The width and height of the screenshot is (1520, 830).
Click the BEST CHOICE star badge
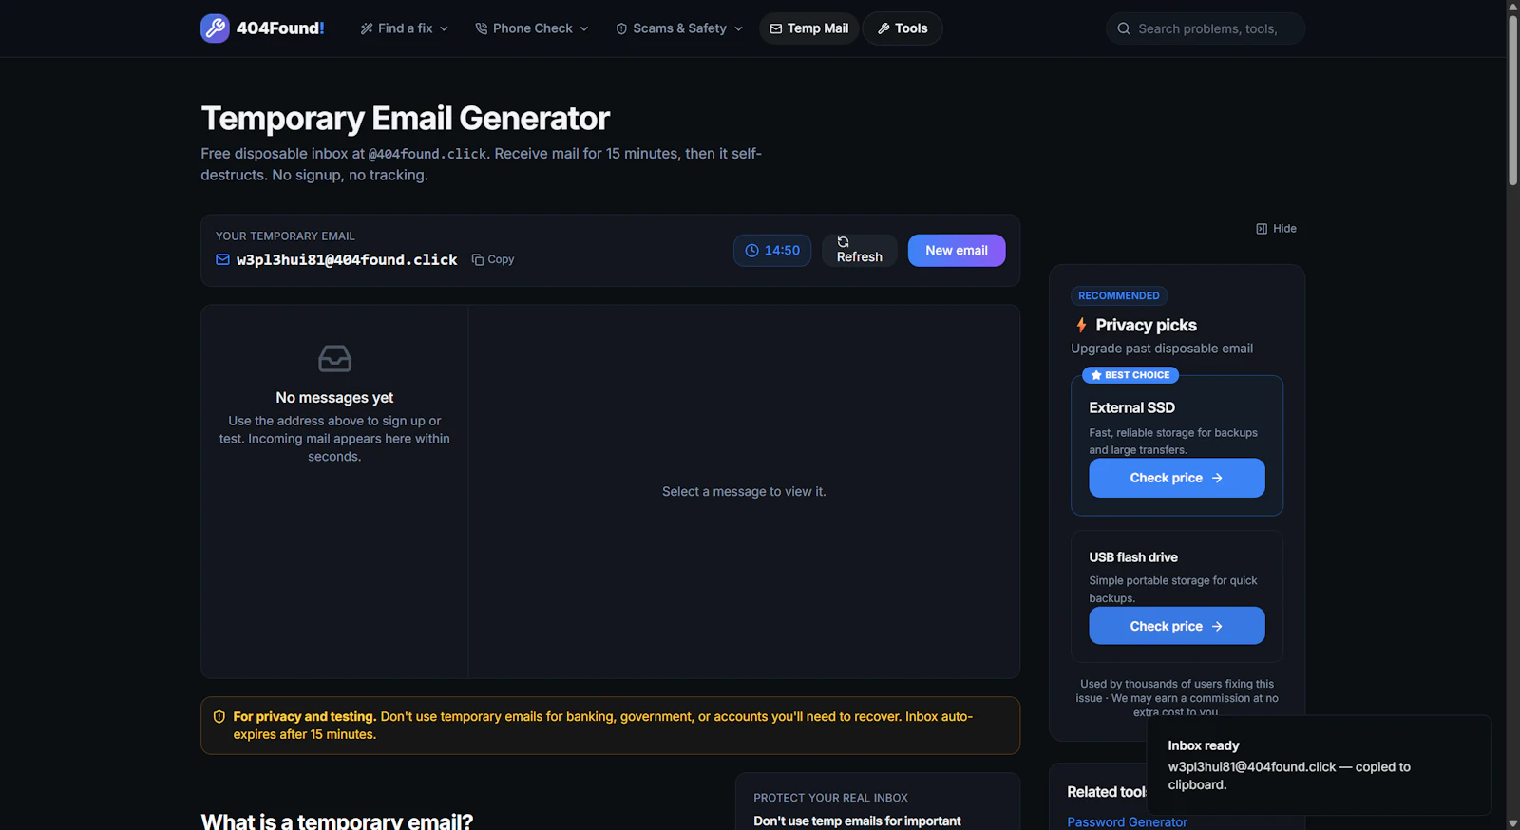point(1130,375)
